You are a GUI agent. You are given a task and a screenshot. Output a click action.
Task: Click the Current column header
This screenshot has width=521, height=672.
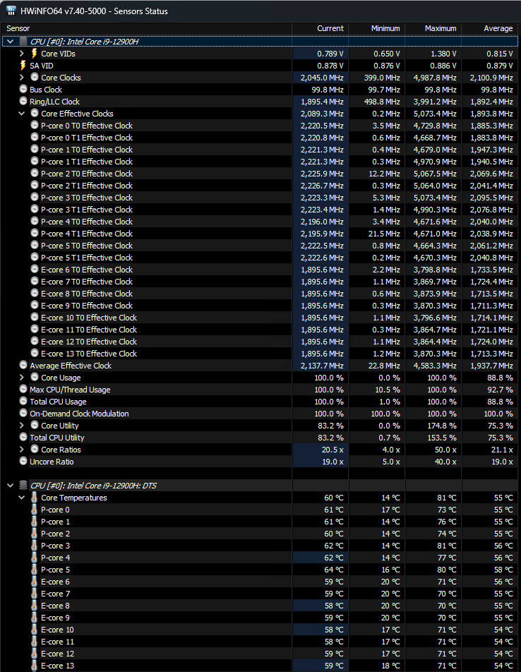[320, 28]
